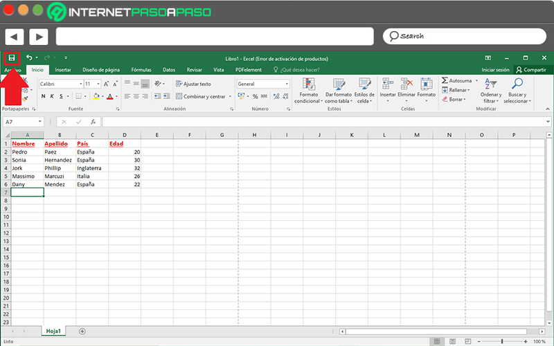The image size is (554, 346).
Task: Apply percent style formatting
Action: (255, 96)
